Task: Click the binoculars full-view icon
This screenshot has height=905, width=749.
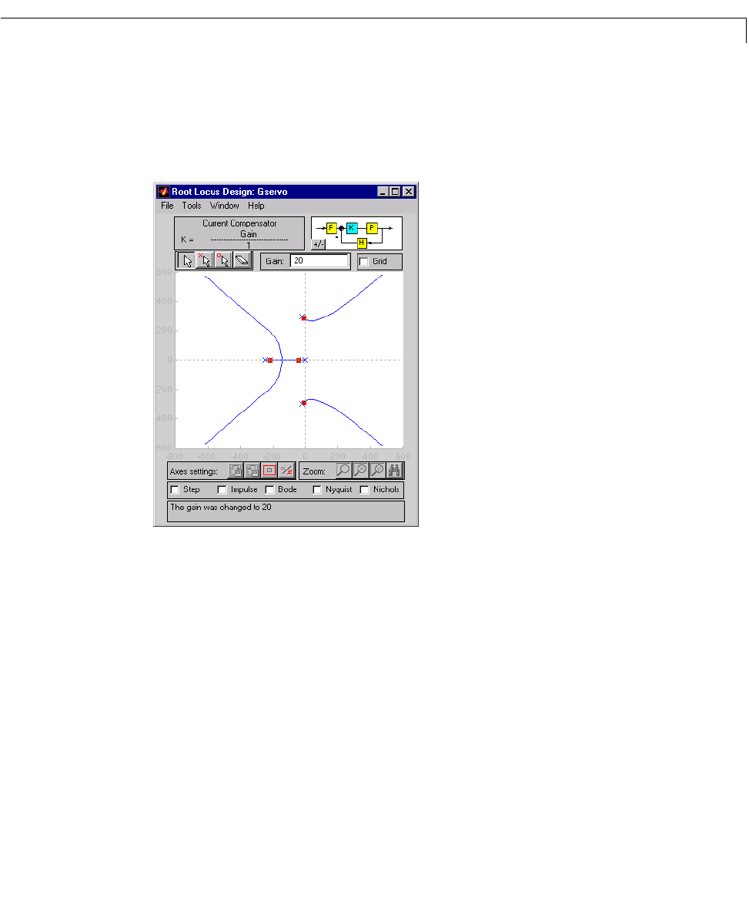Action: click(x=394, y=471)
